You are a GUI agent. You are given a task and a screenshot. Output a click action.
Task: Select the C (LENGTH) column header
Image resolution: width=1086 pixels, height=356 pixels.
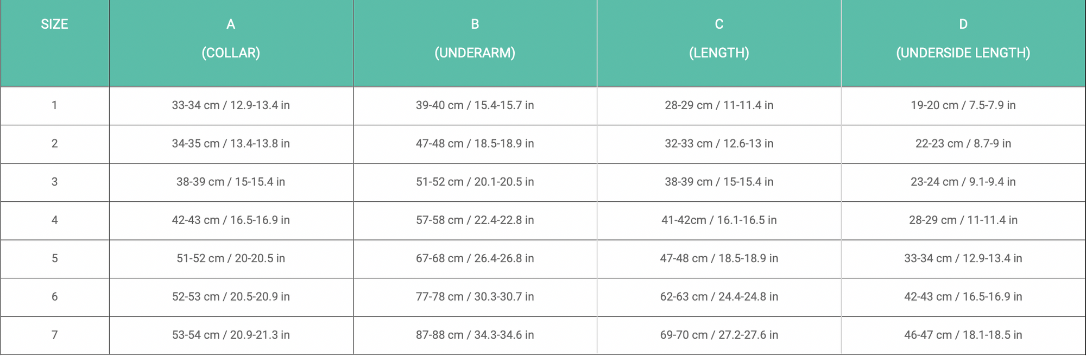click(x=719, y=39)
